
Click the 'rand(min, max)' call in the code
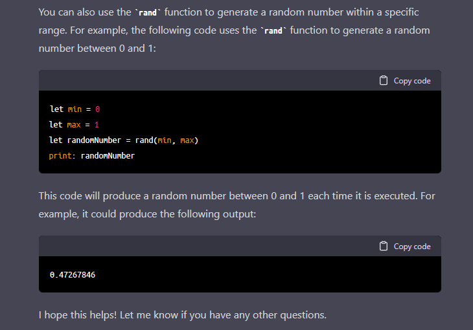click(167, 140)
